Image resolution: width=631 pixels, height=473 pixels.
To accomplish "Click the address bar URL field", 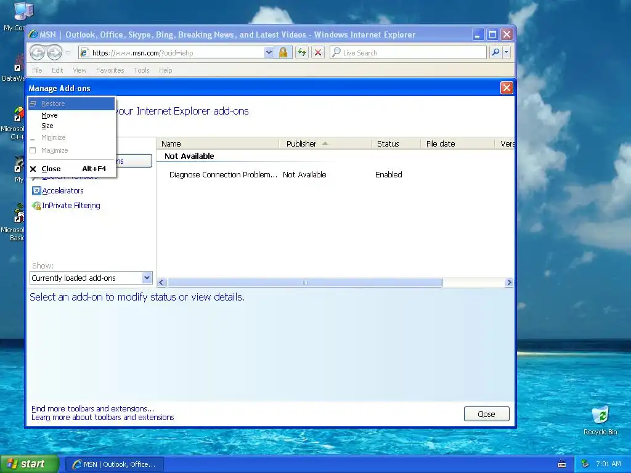I will [x=177, y=53].
